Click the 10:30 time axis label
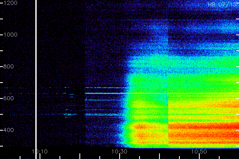The width and height of the screenshot is (239, 159). pyautogui.click(x=119, y=152)
